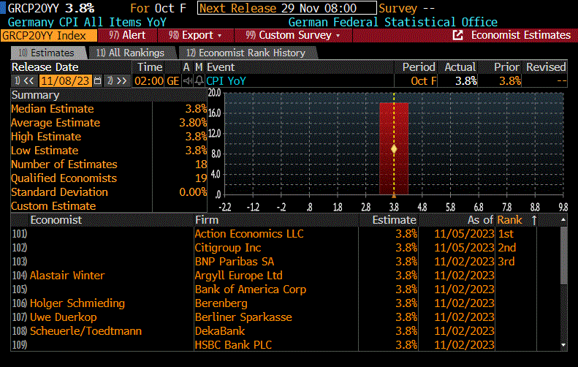The height and width of the screenshot is (367, 578).
Task: Select the Citigroup Inc row
Action: (285, 248)
